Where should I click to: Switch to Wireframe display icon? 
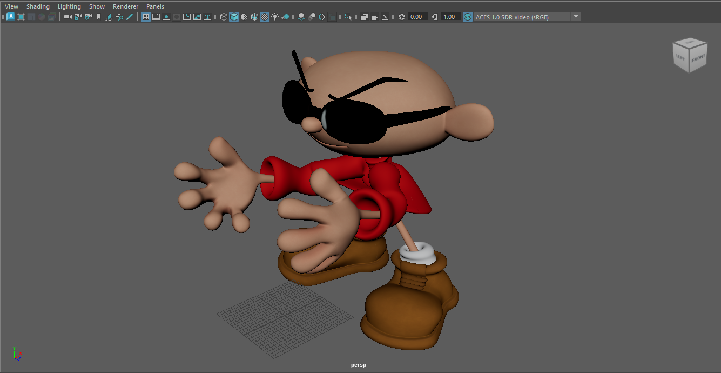coord(224,17)
